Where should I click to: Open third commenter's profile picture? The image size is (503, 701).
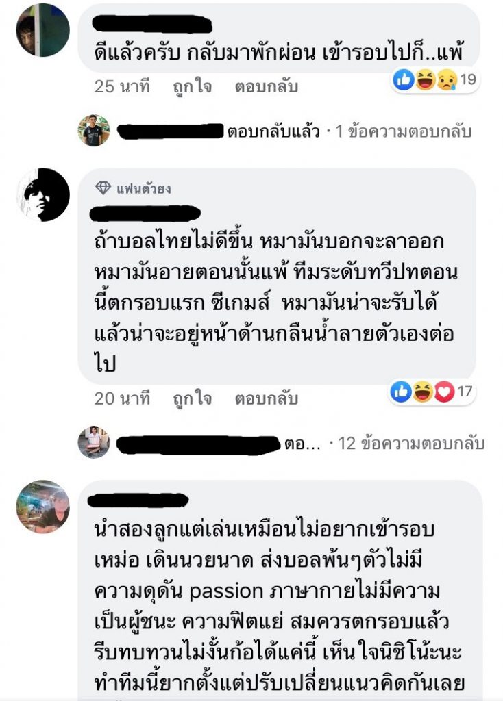click(43, 507)
